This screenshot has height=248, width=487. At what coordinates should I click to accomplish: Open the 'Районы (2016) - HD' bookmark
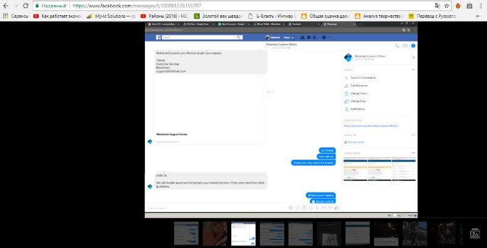pyautogui.click(x=164, y=16)
